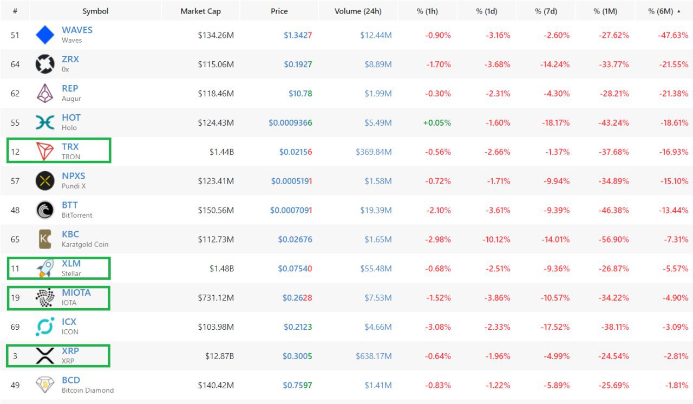Click the ICX price $0.2123

[298, 327]
